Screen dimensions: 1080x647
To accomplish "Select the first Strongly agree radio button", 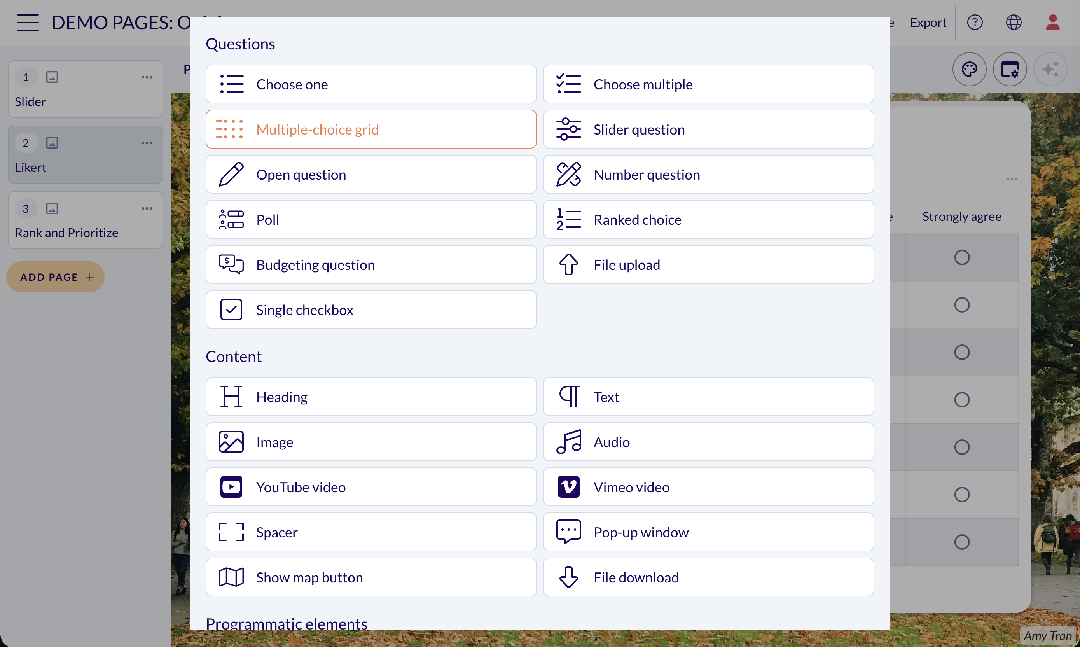I will point(962,257).
